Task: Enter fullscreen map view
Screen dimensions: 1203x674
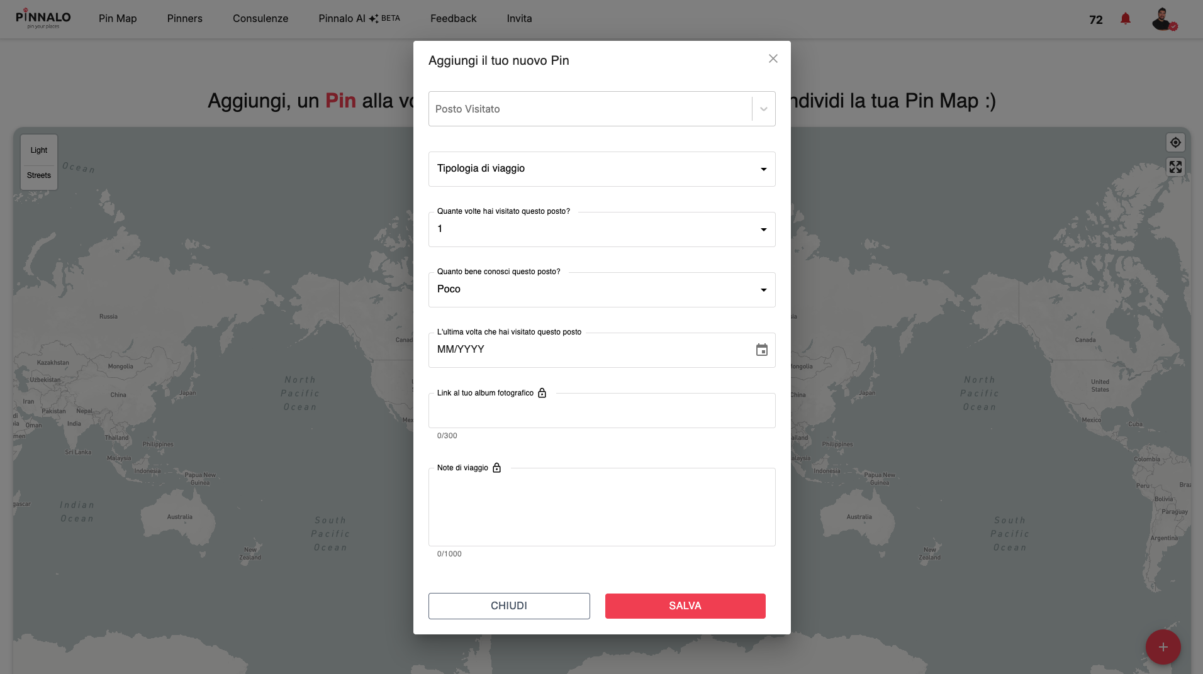Action: pyautogui.click(x=1175, y=167)
